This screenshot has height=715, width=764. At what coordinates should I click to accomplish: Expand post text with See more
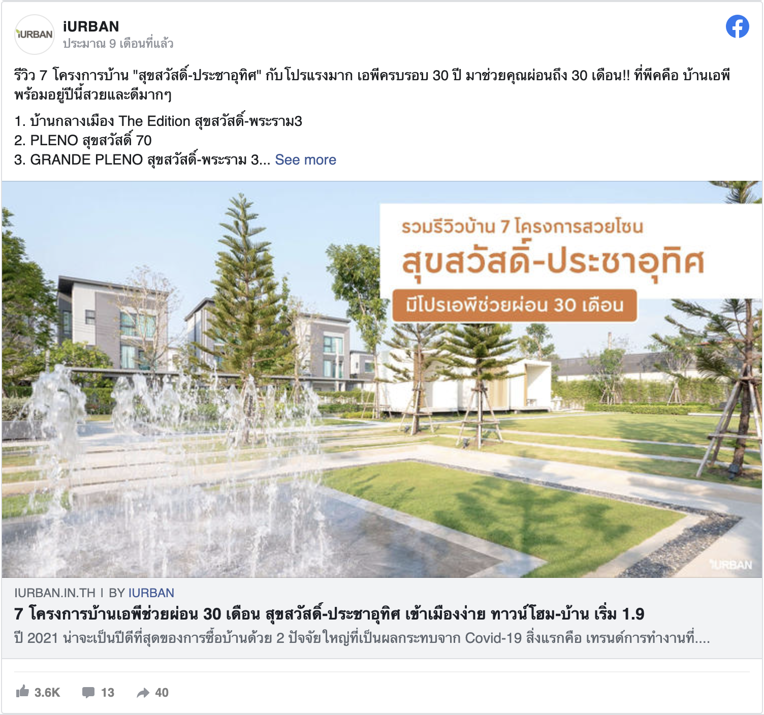[305, 160]
